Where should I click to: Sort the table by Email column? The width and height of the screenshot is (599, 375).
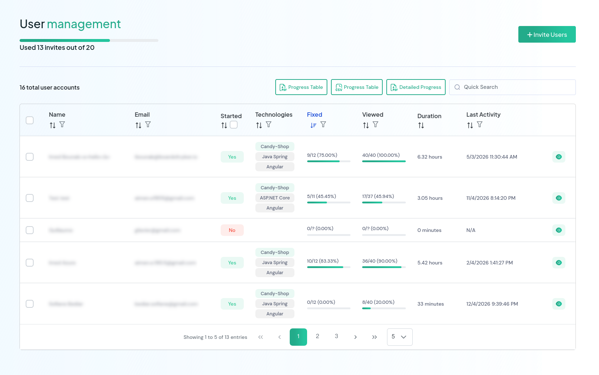pyautogui.click(x=138, y=125)
